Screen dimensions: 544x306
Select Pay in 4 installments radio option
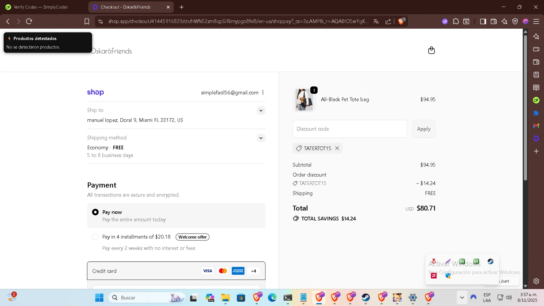click(95, 237)
